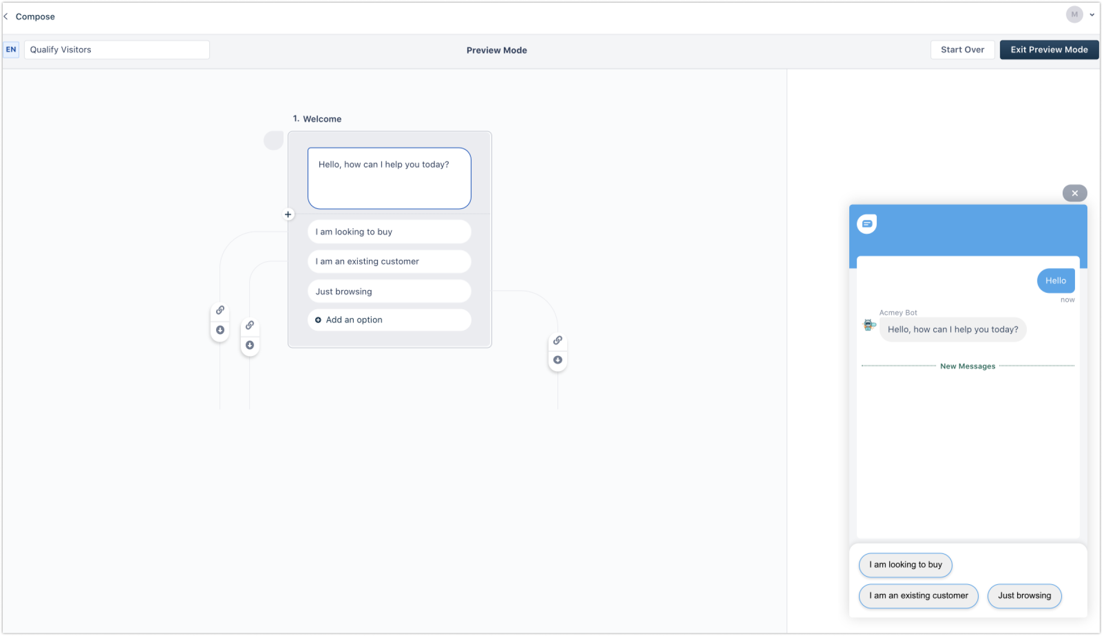
Task: Open the user avatar dropdown menu
Action: click(1092, 15)
